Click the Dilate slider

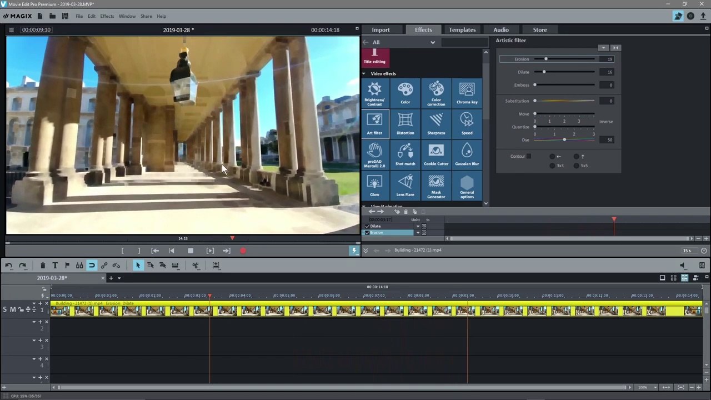(x=564, y=72)
